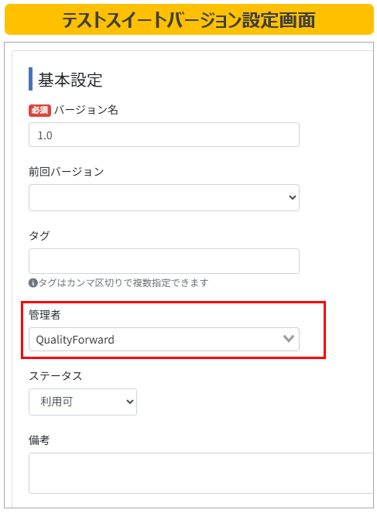Click the タグ label text
The width and height of the screenshot is (377, 513).
click(39, 235)
